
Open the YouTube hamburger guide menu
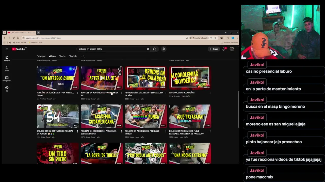(x=7, y=49)
